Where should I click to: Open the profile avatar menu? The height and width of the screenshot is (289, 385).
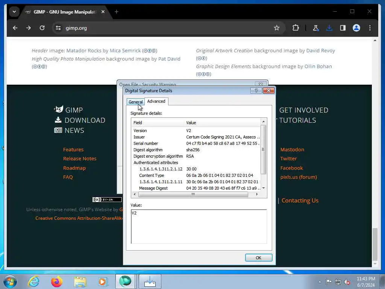(356, 28)
